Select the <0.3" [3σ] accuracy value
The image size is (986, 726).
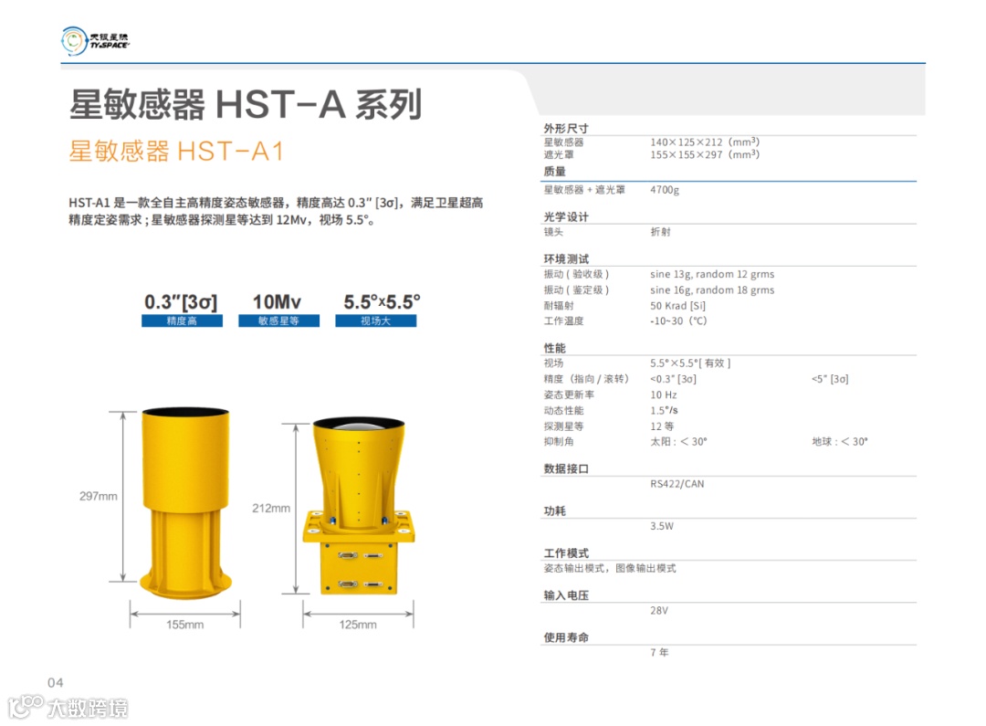pyautogui.click(x=674, y=379)
